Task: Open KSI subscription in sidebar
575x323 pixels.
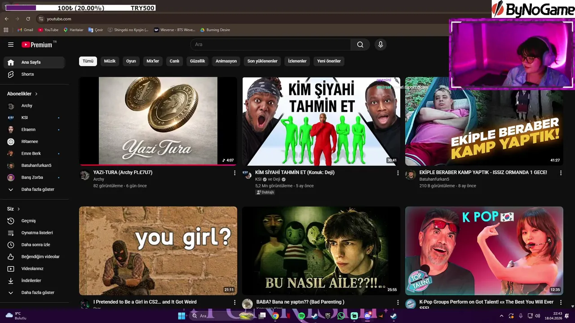Action: point(34,118)
